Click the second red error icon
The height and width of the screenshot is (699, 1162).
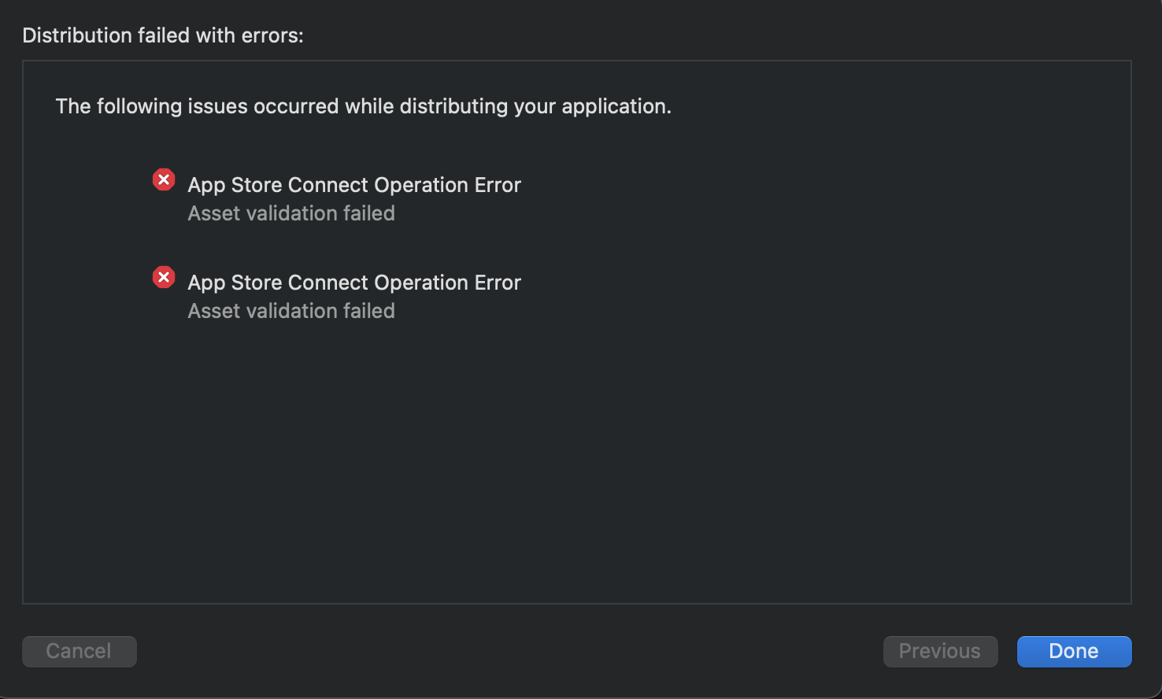(x=164, y=277)
